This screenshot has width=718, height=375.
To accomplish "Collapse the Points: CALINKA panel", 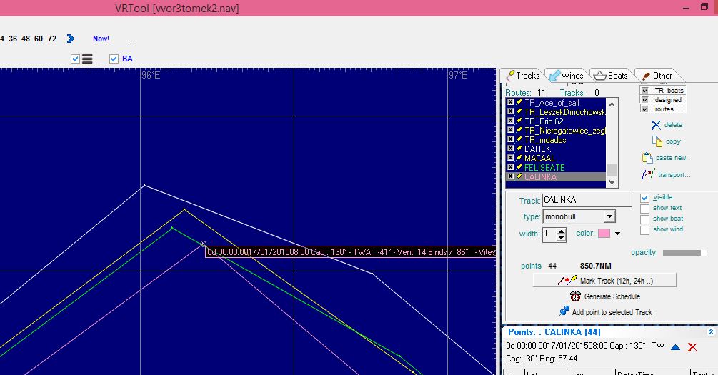I will 711,332.
